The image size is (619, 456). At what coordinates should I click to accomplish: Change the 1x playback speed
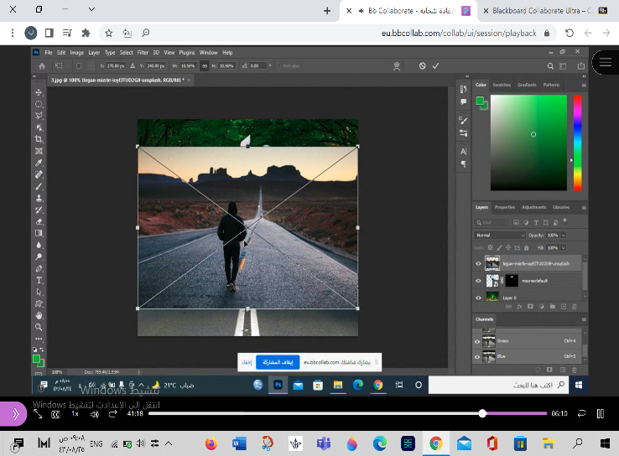tap(75, 414)
